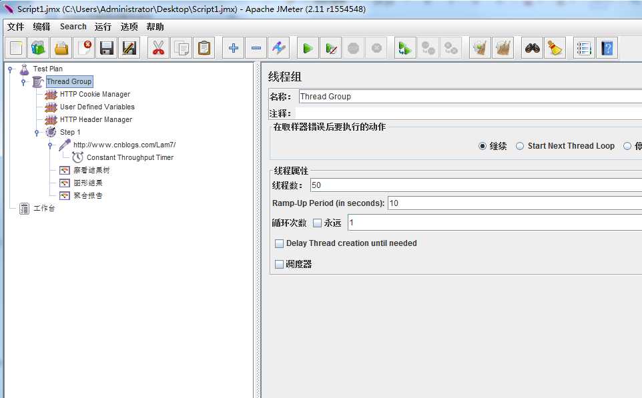Start test without pauses icon
The height and width of the screenshot is (398, 642).
pos(331,48)
